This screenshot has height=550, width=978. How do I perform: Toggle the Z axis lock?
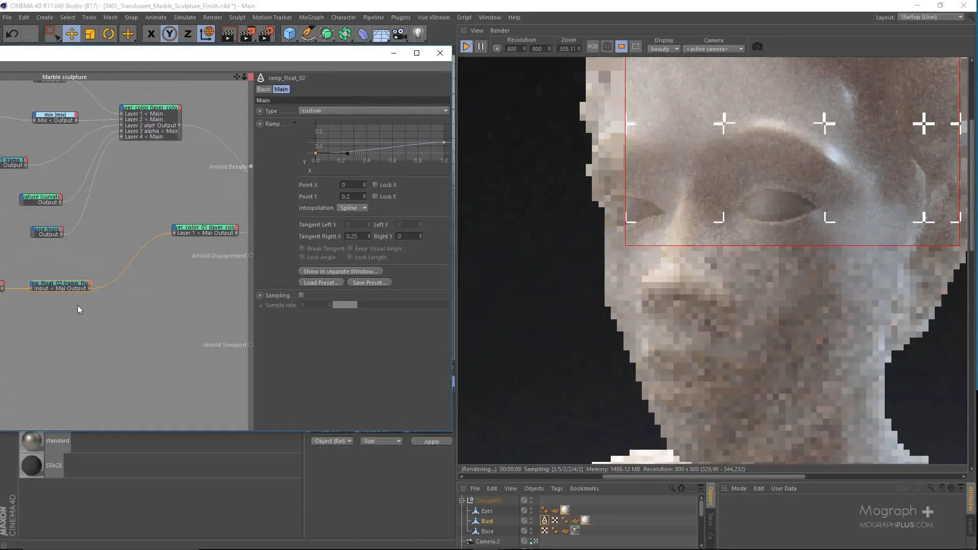pyautogui.click(x=188, y=34)
